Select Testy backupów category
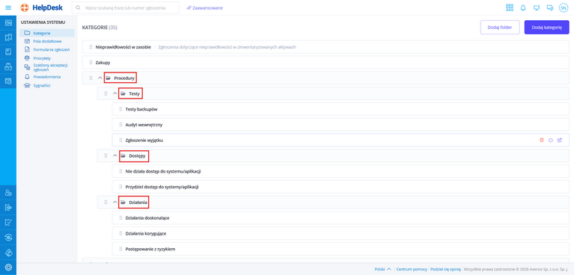Screen dimensions: 574x275 [x=341, y=109]
